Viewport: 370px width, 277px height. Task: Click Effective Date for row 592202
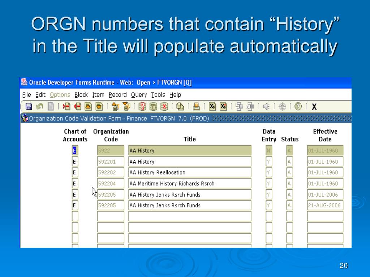tap(325, 172)
